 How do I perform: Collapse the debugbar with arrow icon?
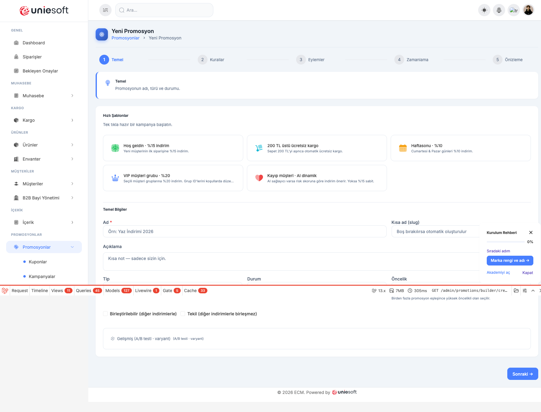click(x=533, y=291)
